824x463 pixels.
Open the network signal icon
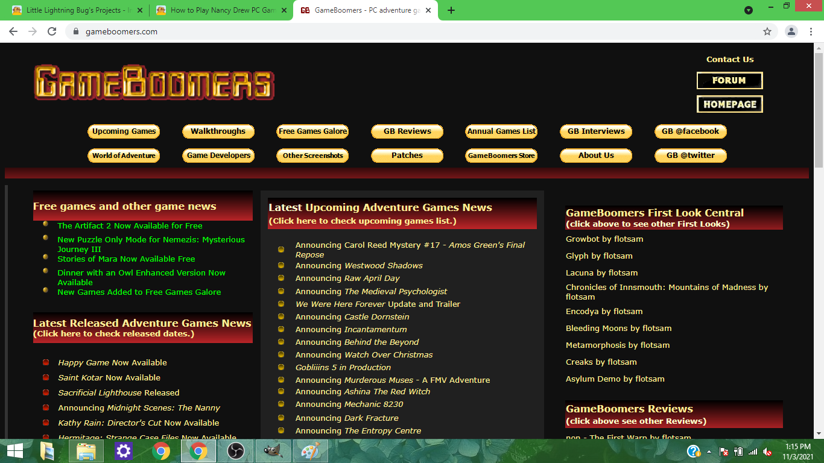[x=753, y=451]
